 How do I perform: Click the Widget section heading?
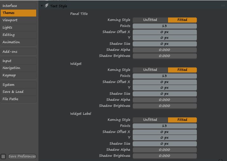(x=76, y=64)
